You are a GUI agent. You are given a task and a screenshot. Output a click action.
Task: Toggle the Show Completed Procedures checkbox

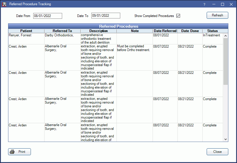178,16
